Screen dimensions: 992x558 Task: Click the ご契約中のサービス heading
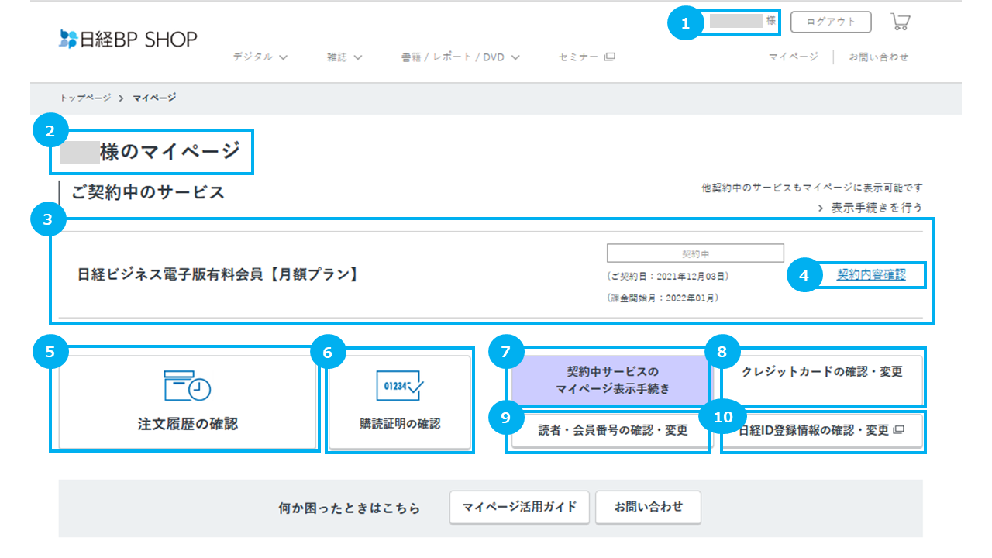click(x=148, y=192)
